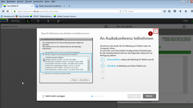Go to the Firefox home icon
Viewport: 193px width, 108px height.
(x=186, y=11)
